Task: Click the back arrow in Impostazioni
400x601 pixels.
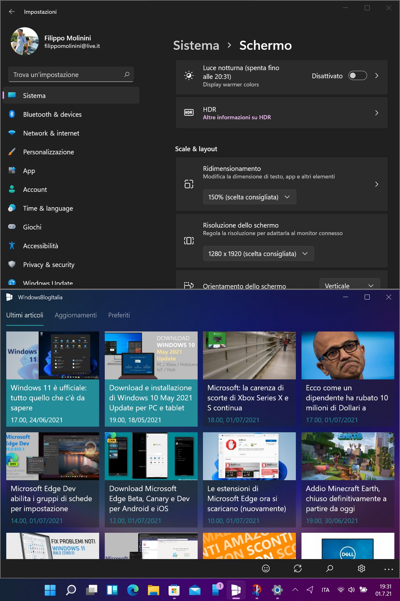Action: coord(12,12)
